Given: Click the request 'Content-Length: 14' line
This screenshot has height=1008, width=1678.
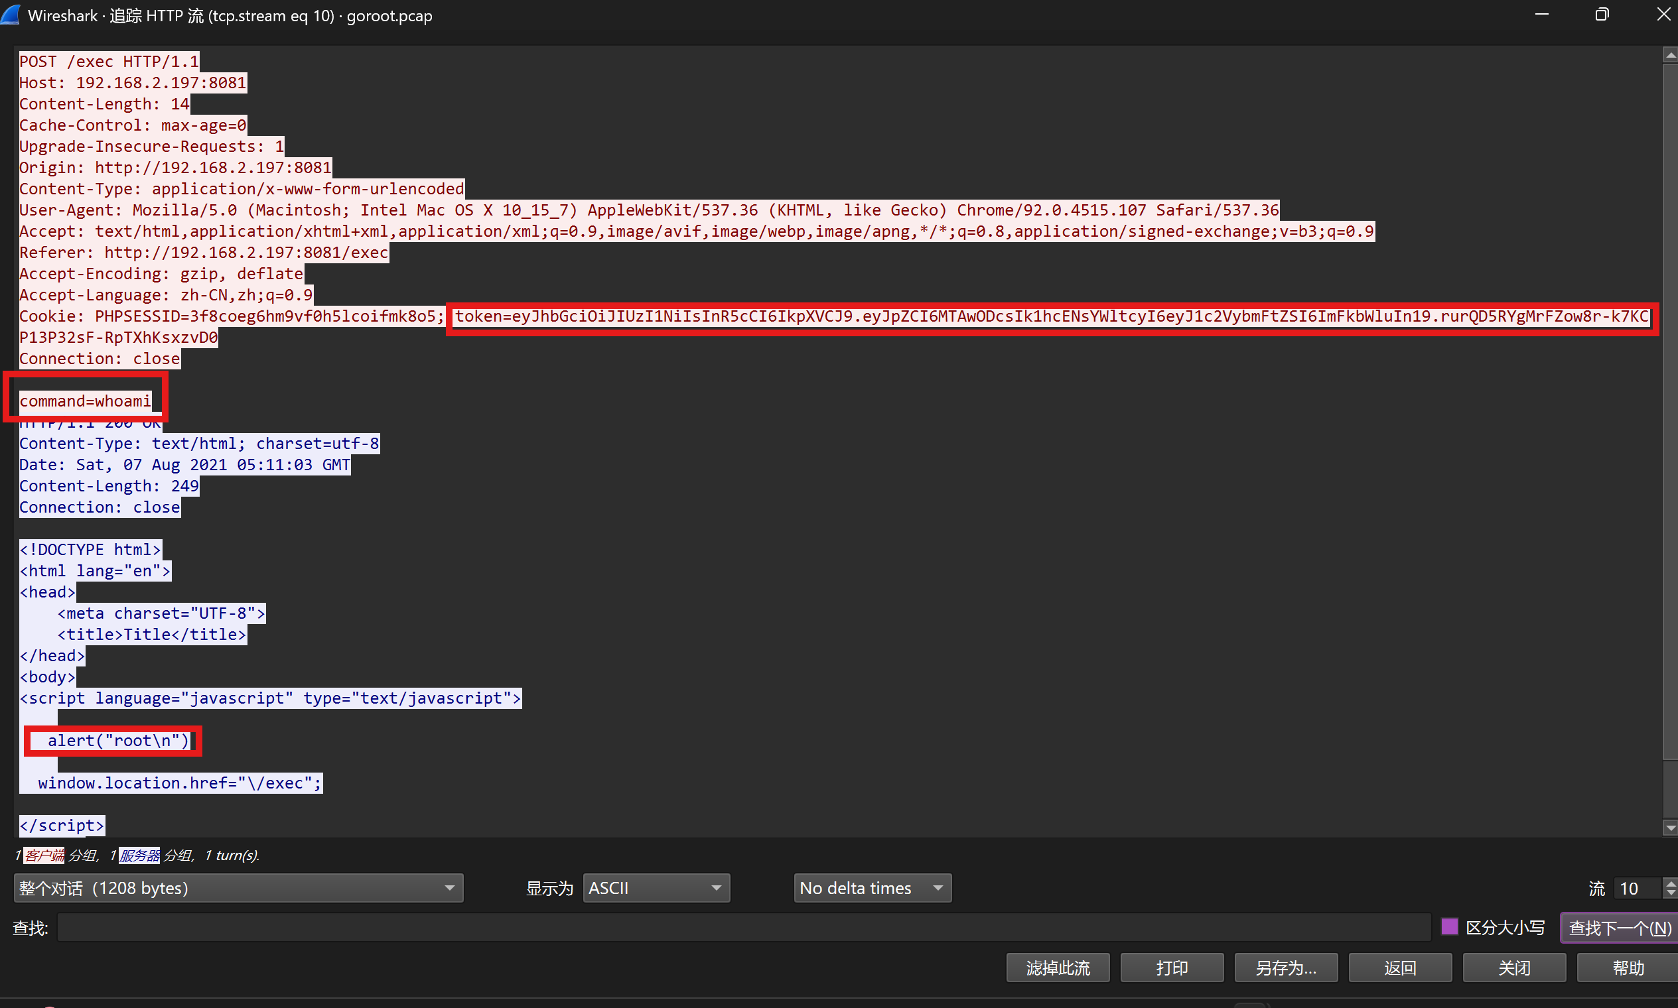Looking at the screenshot, I should [104, 104].
